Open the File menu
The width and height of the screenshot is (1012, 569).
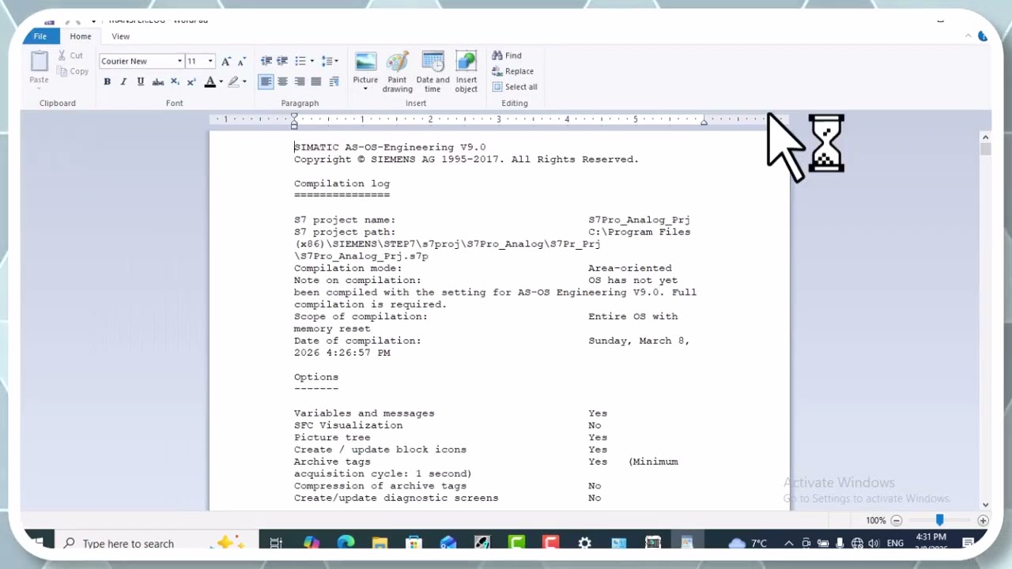point(40,36)
